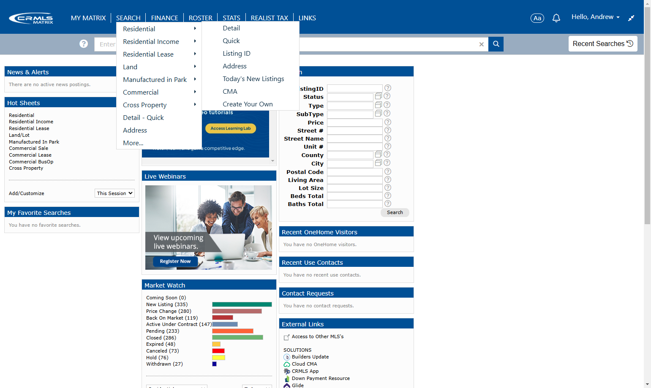Click the collapse arrows icon beside Hello, Andrew
The height and width of the screenshot is (388, 651).
(631, 18)
